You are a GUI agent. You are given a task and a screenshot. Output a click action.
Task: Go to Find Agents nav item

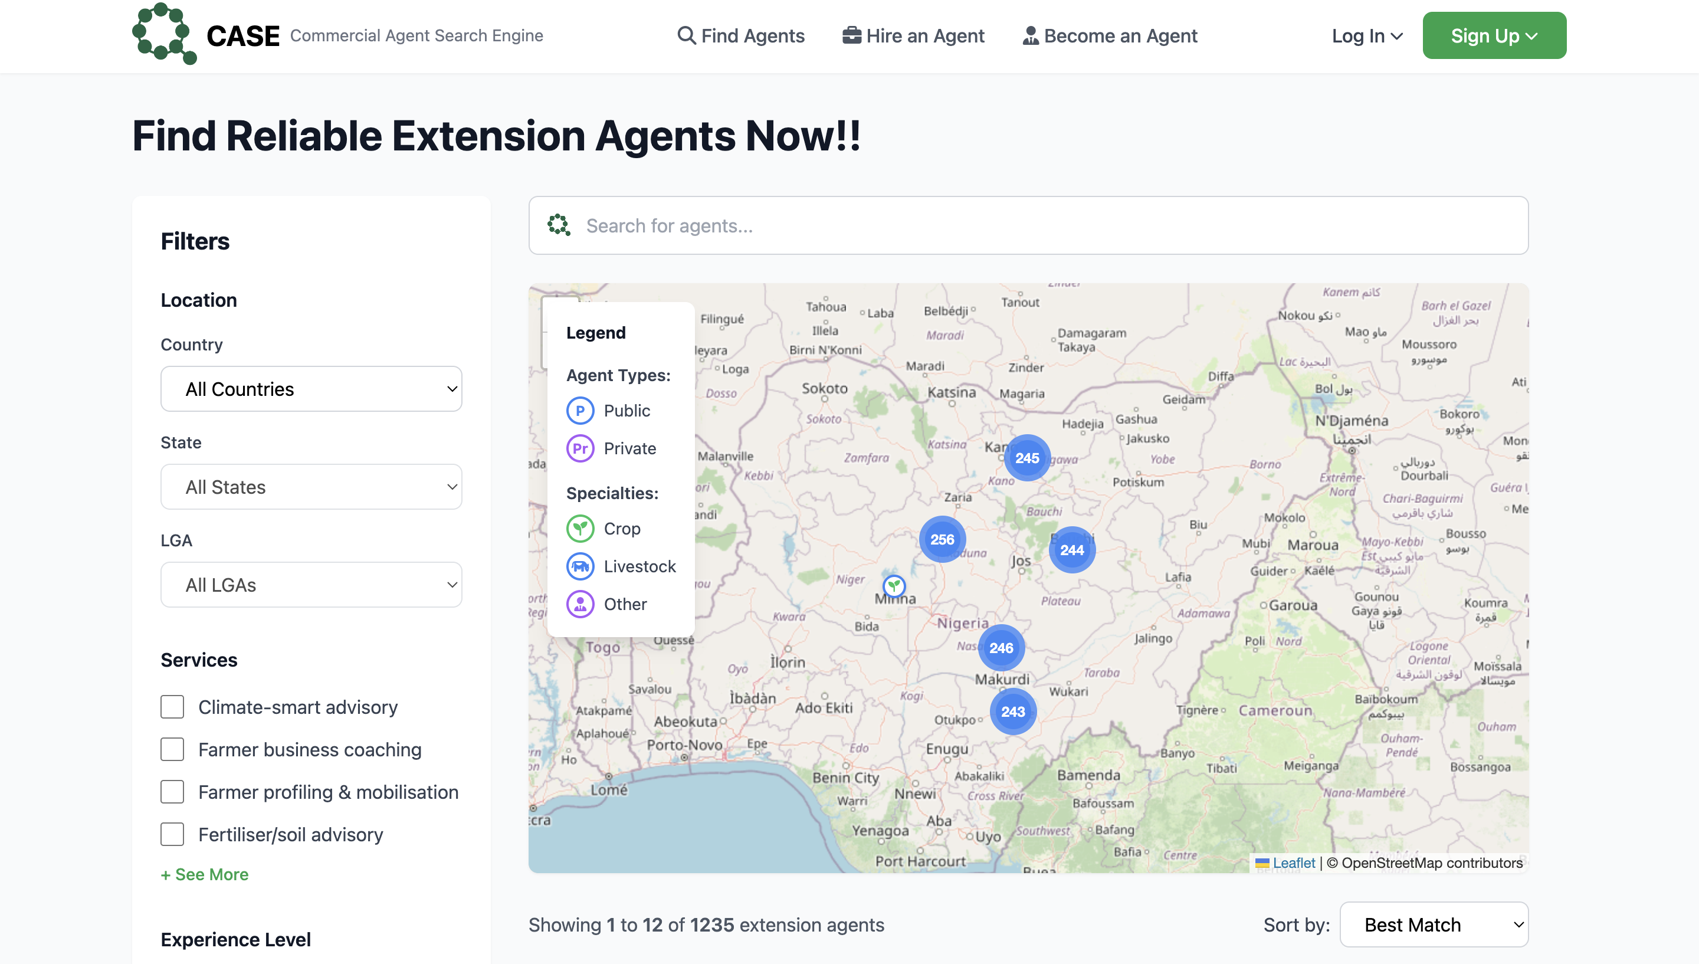[x=742, y=36]
